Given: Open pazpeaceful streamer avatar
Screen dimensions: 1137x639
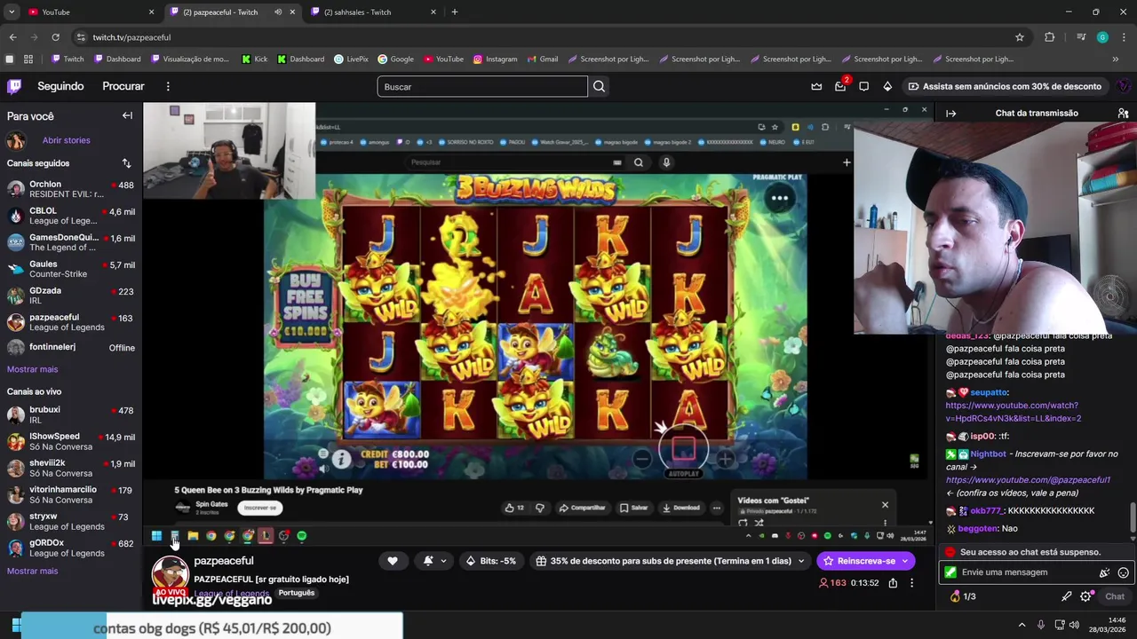Looking at the screenshot, I should [x=171, y=576].
